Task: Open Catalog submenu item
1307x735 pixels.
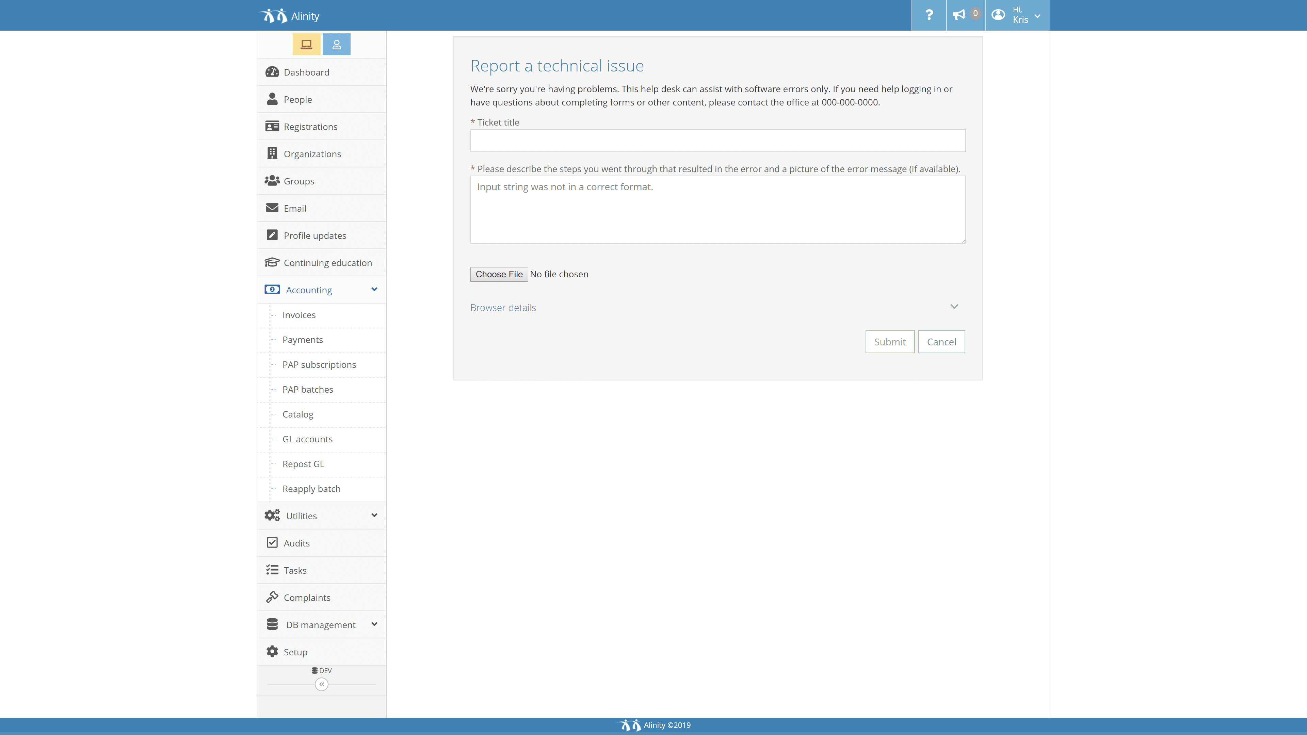Action: (322, 414)
